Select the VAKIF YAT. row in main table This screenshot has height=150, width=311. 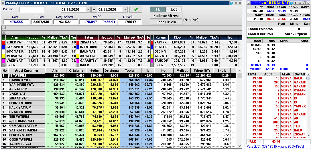pos(119,94)
